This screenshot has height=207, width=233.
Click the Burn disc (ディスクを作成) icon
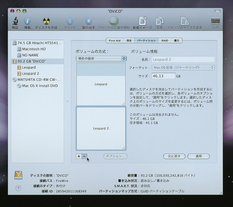[x=46, y=21]
